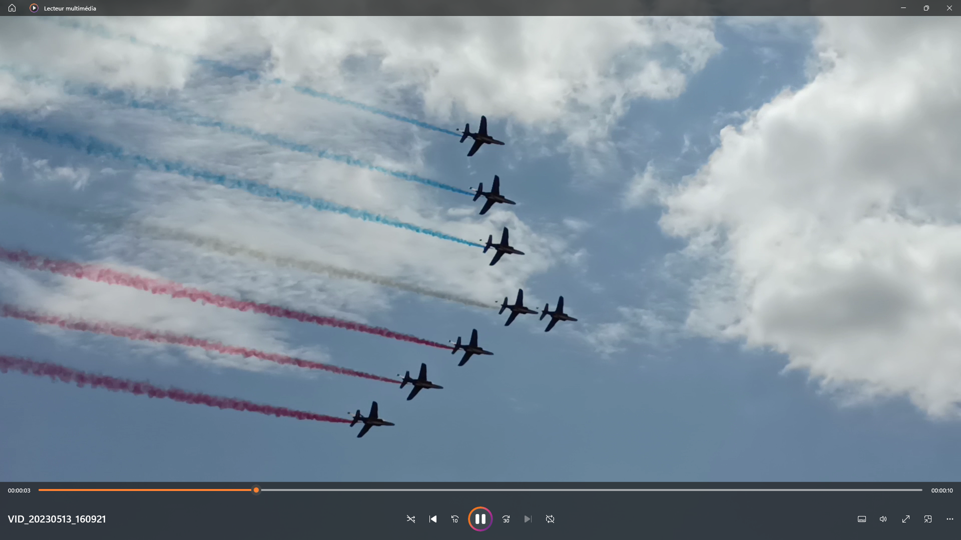Viewport: 961px width, 540px height.
Task: Click the total duration 00:00:10 label
Action: [x=942, y=490]
